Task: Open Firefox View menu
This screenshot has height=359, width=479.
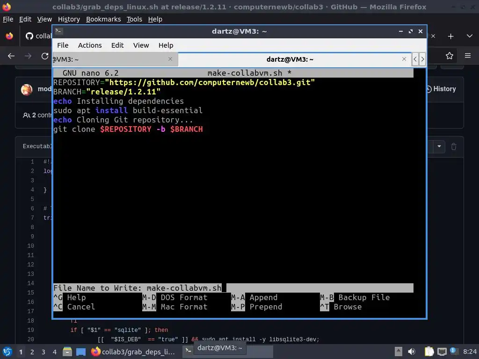Action: [x=44, y=19]
